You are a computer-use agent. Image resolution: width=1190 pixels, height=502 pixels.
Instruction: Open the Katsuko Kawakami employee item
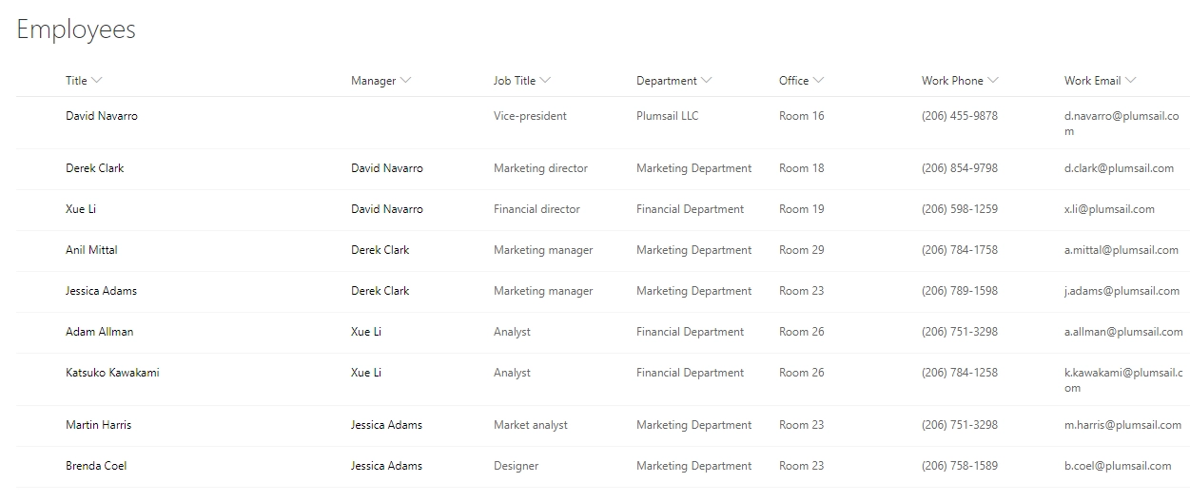click(x=112, y=373)
